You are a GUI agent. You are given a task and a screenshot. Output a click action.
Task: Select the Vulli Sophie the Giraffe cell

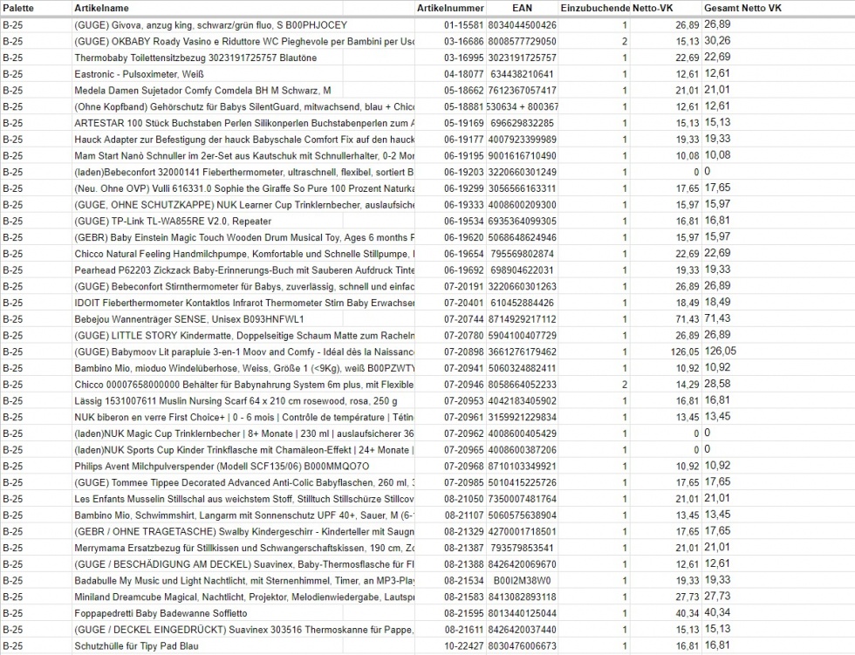[x=243, y=188]
